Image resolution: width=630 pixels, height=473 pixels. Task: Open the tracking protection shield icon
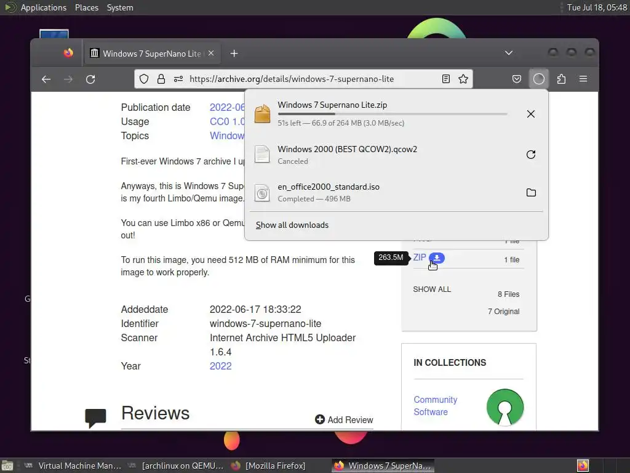pos(144,79)
